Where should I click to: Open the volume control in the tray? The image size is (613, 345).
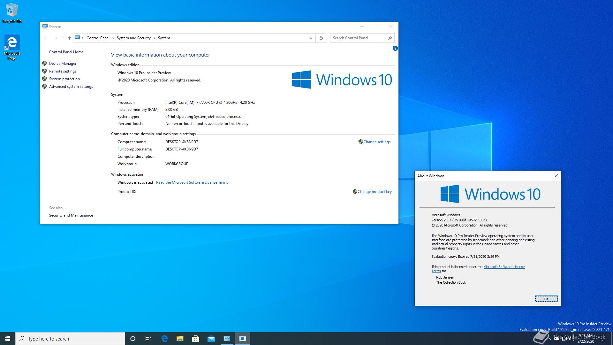pyautogui.click(x=572, y=339)
